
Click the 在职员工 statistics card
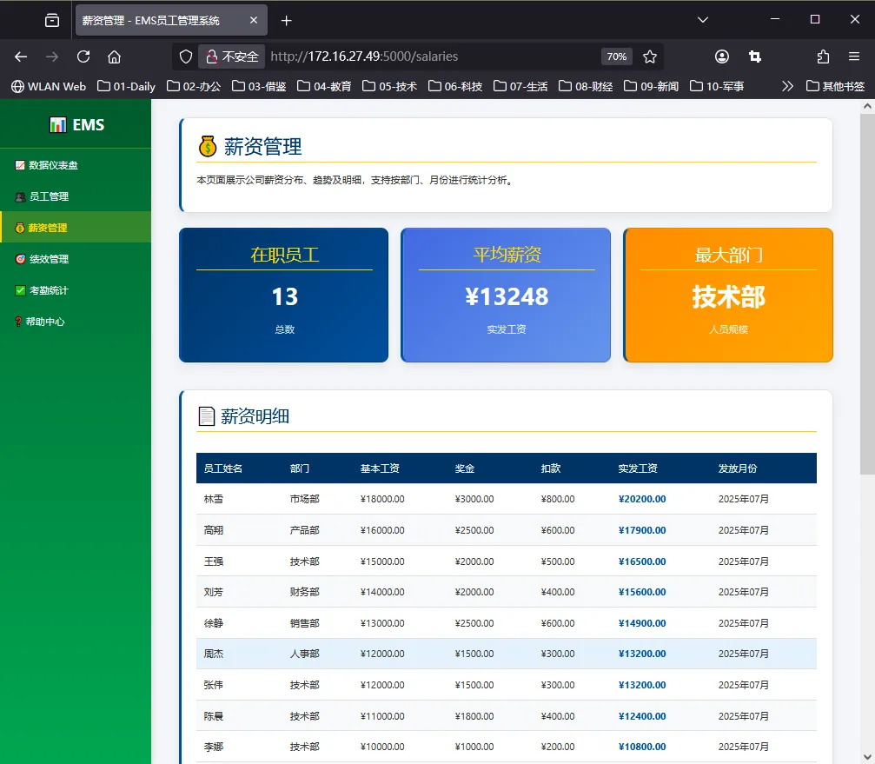coord(283,295)
